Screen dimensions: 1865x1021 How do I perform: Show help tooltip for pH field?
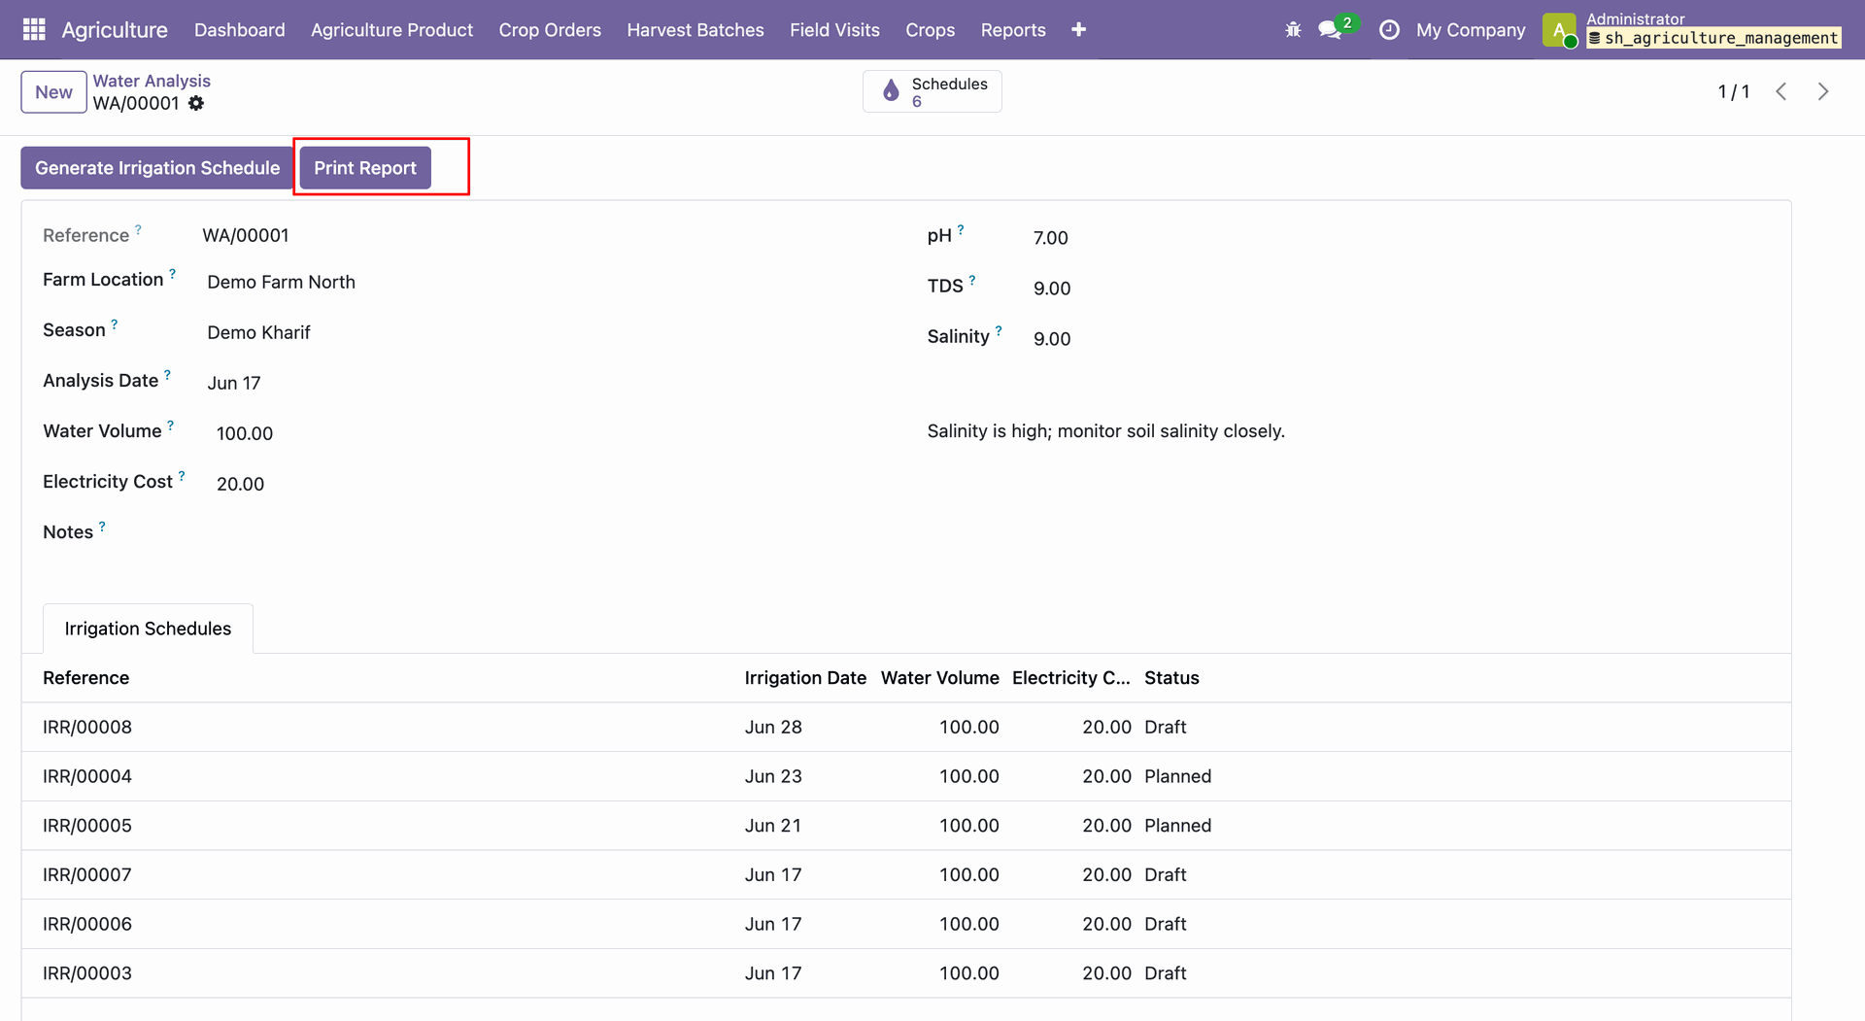961,230
